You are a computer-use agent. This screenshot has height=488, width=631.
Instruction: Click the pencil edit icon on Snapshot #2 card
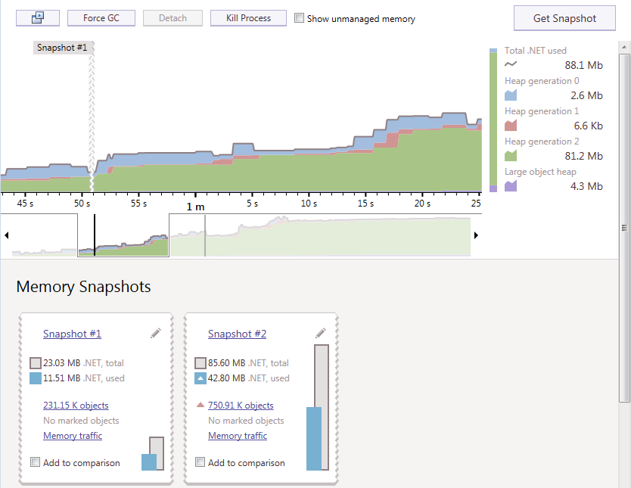[x=320, y=332]
